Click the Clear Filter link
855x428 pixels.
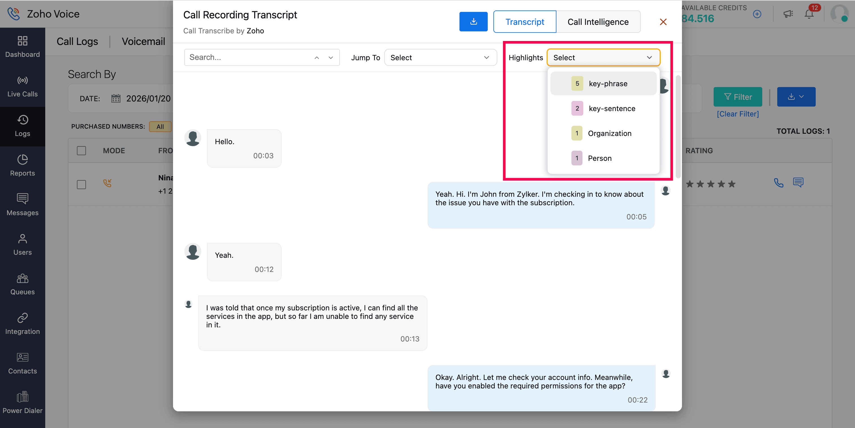click(737, 114)
